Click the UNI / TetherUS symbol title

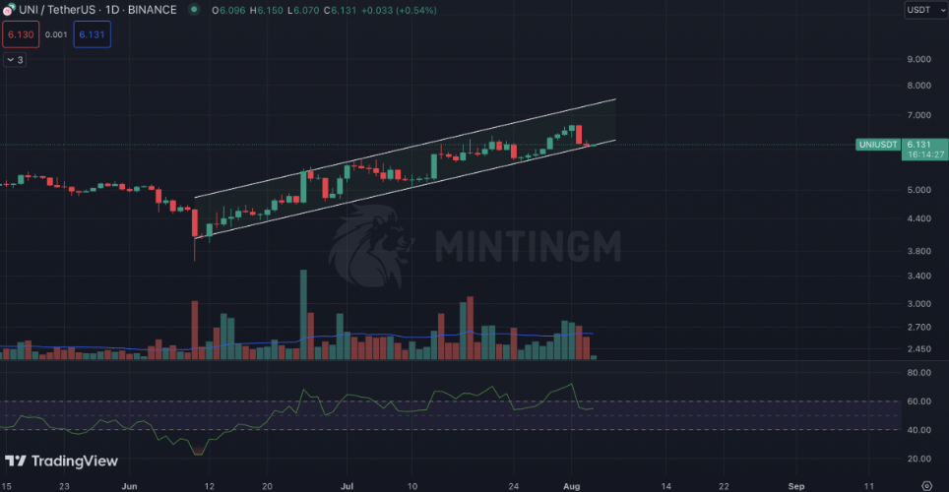coord(57,10)
